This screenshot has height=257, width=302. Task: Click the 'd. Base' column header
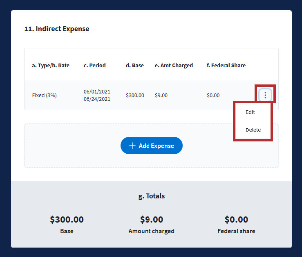point(134,65)
